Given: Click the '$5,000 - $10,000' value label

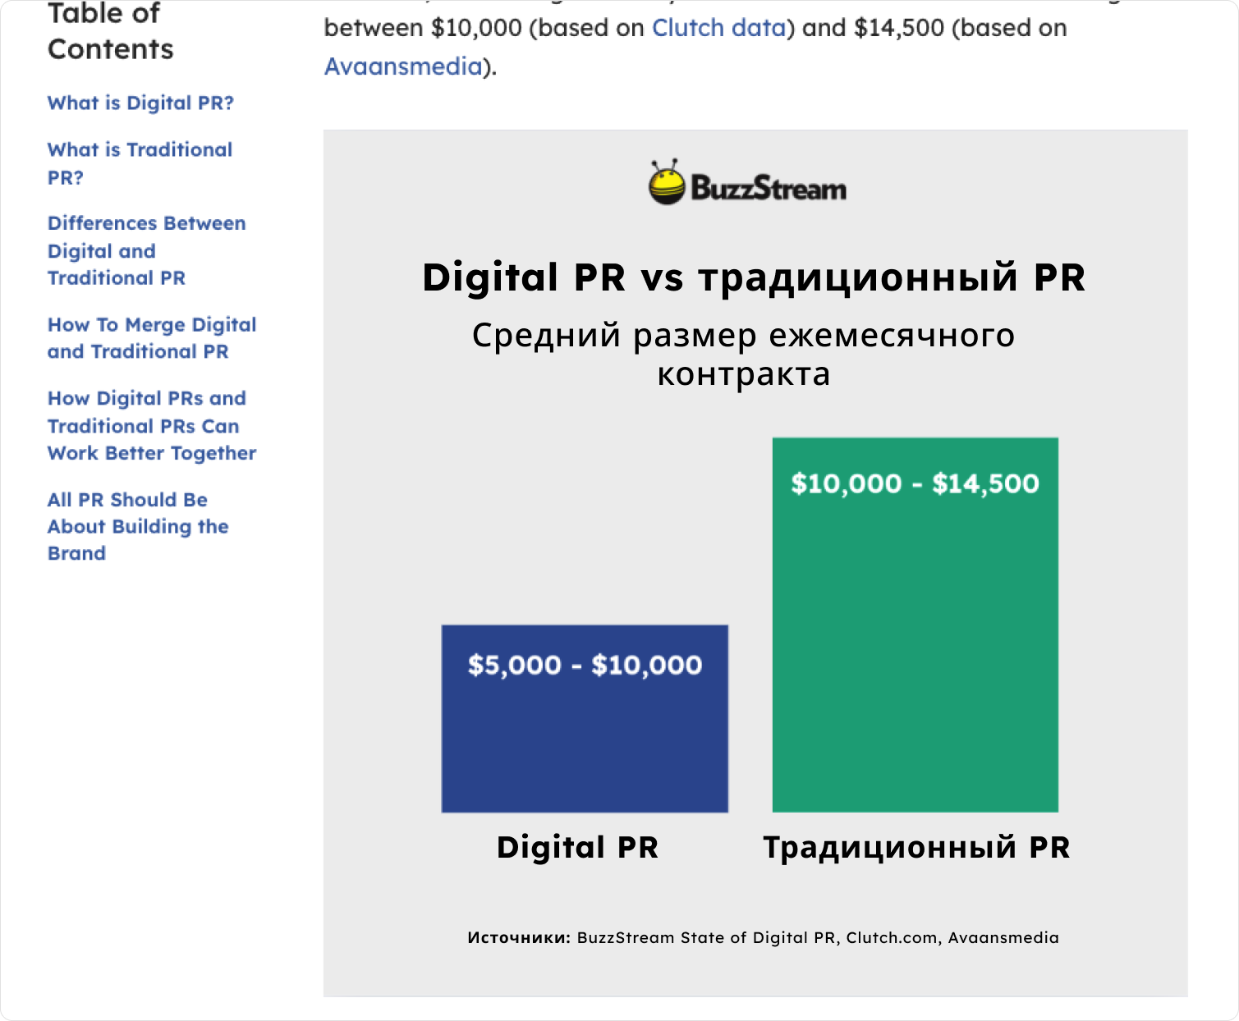Looking at the screenshot, I should point(585,665).
